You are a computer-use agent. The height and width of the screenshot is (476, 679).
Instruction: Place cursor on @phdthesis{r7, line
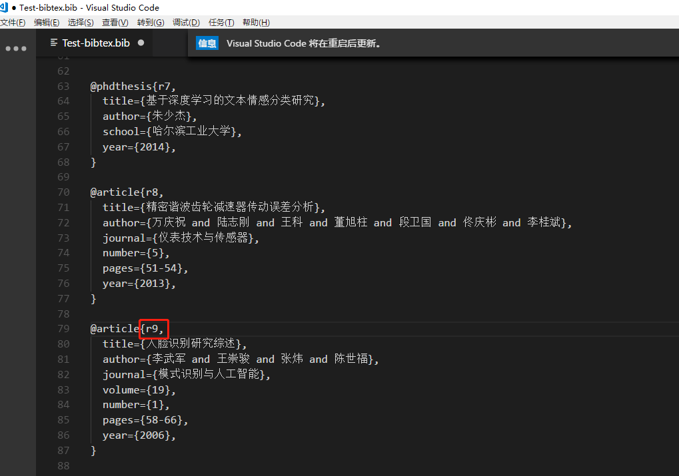133,86
